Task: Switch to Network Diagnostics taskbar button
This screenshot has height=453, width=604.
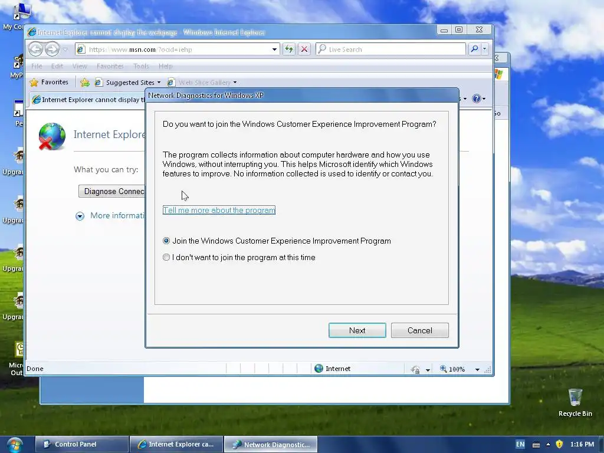Action: coord(271,444)
